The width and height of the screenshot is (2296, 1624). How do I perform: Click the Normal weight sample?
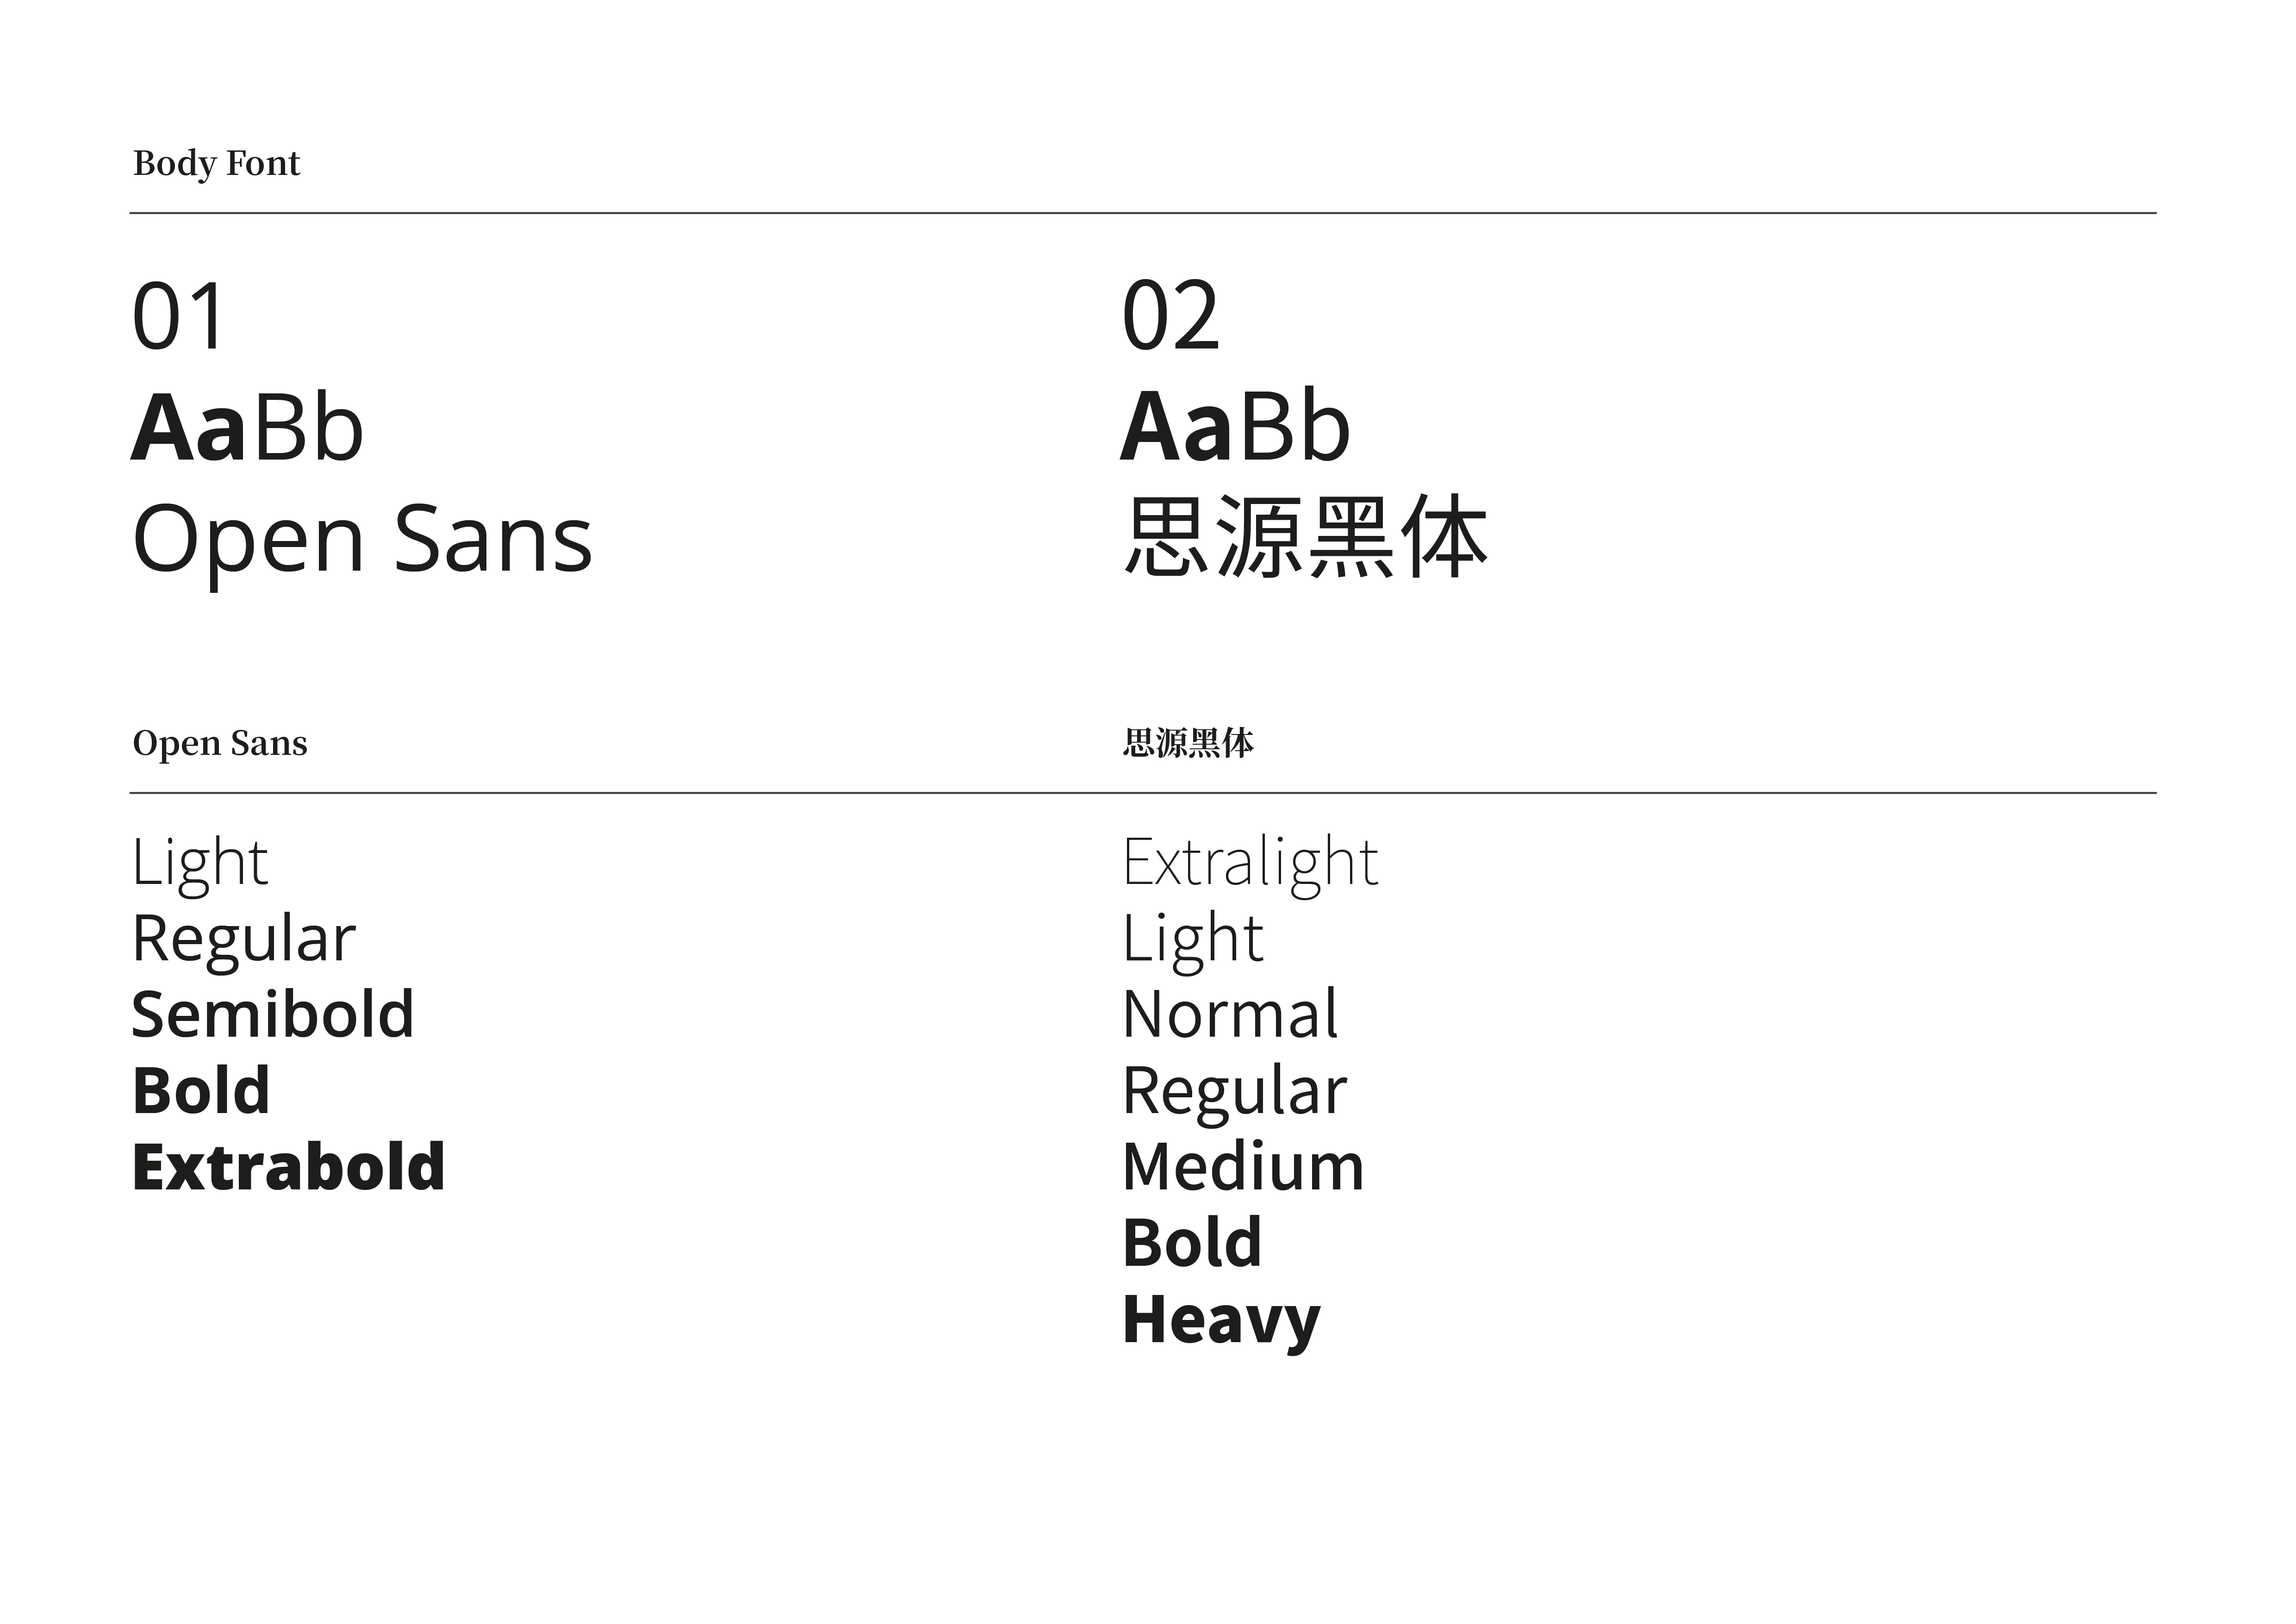coord(1230,1014)
